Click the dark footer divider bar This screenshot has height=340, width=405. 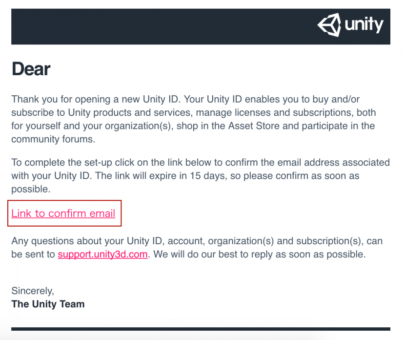201,329
